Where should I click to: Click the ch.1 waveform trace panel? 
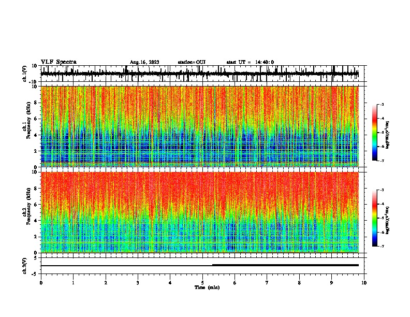coord(202,74)
